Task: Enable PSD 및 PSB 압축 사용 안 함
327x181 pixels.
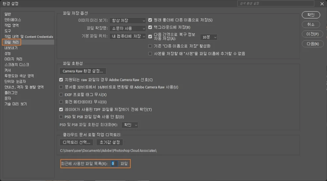Action: [61, 117]
